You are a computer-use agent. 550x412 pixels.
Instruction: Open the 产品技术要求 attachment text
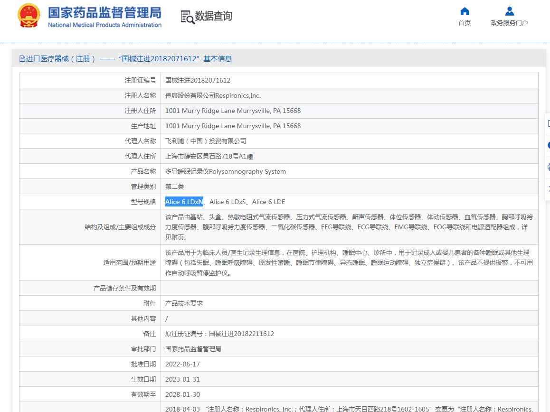(184, 303)
